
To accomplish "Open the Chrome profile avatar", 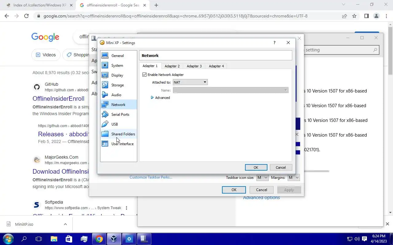I will pyautogui.click(x=376, y=16).
